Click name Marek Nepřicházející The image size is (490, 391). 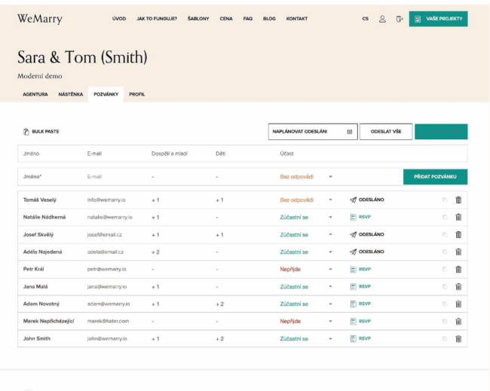click(48, 321)
